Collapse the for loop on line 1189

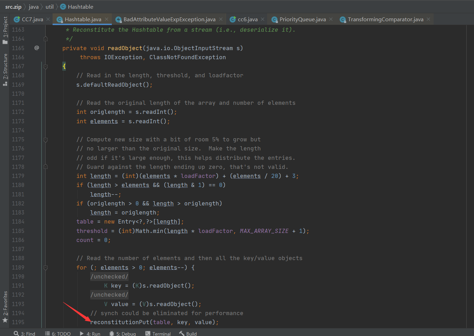45,268
